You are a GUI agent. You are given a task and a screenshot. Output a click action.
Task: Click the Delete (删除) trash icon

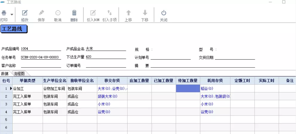(x=74, y=13)
